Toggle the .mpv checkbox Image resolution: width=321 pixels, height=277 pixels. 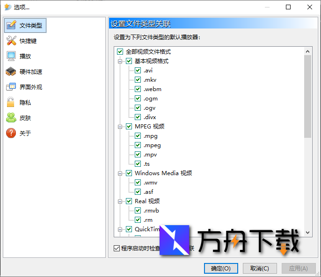click(138, 154)
